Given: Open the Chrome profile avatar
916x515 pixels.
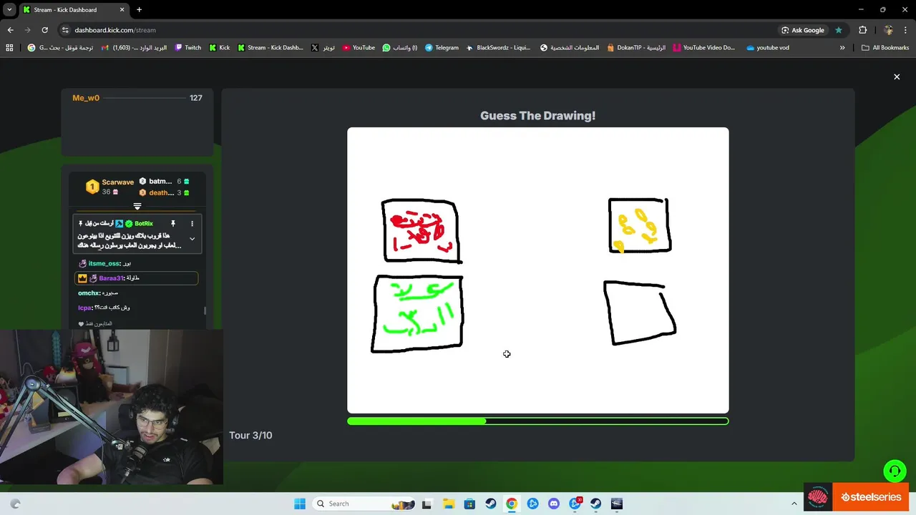Looking at the screenshot, I should [888, 30].
